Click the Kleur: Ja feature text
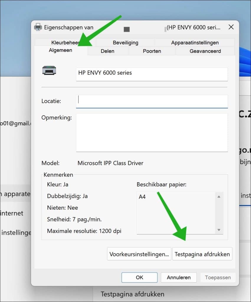251x302 pixels. (x=58, y=185)
